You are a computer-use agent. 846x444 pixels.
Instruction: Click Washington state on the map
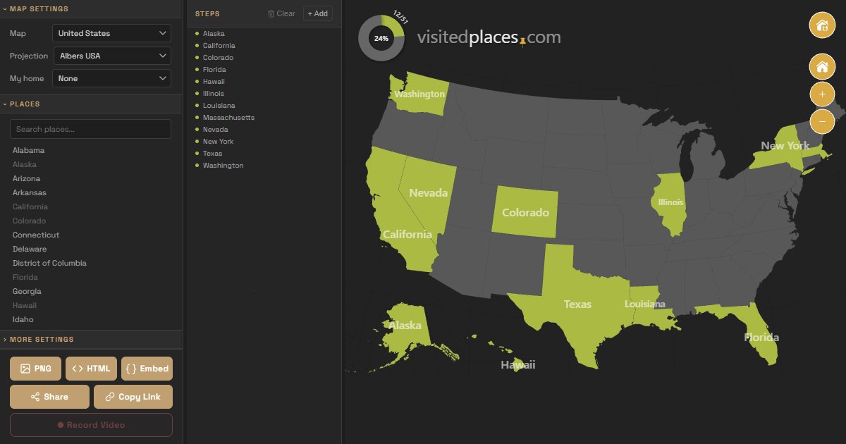[x=420, y=94]
